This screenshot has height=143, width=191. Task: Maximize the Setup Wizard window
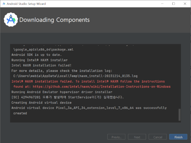(173, 4)
